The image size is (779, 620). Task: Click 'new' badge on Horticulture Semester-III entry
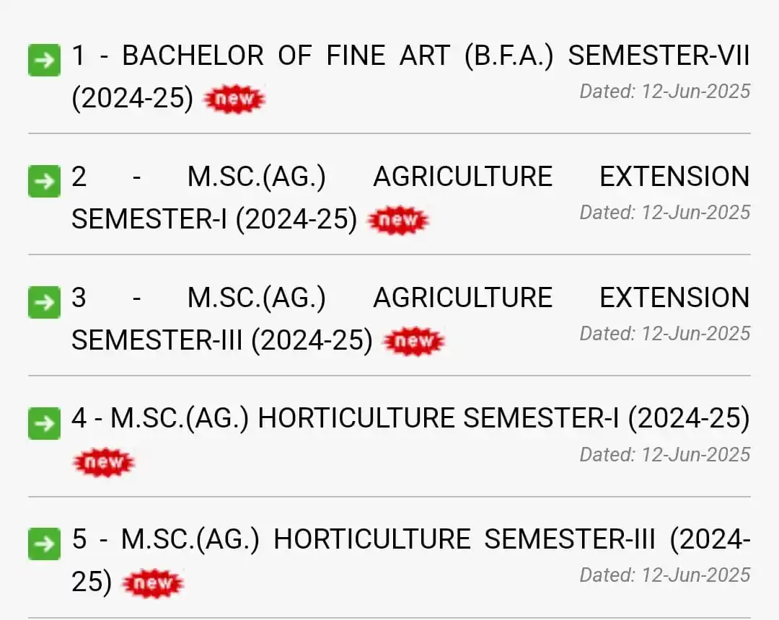tap(152, 583)
